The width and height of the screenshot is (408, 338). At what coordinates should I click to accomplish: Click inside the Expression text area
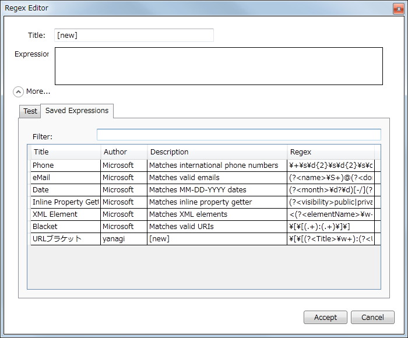(x=219, y=66)
